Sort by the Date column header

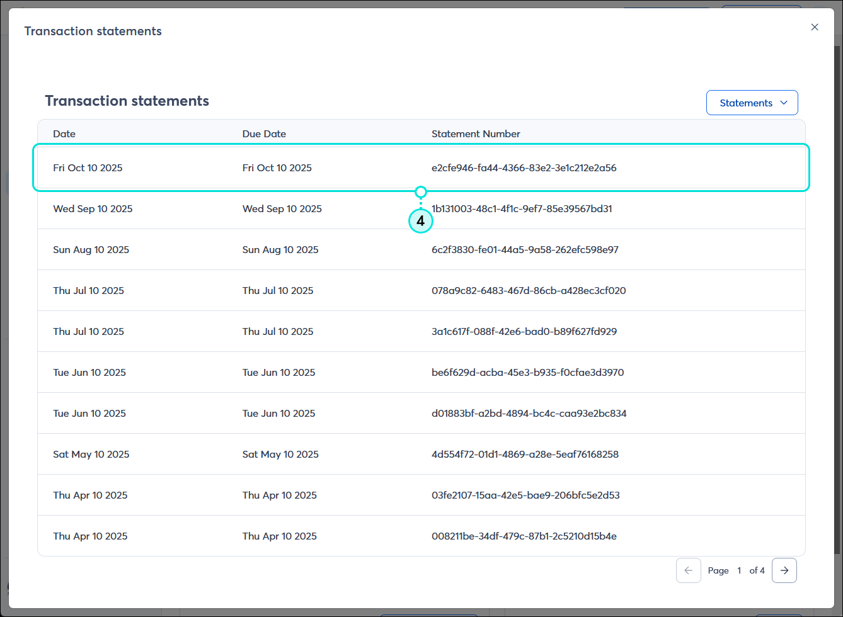(x=64, y=133)
